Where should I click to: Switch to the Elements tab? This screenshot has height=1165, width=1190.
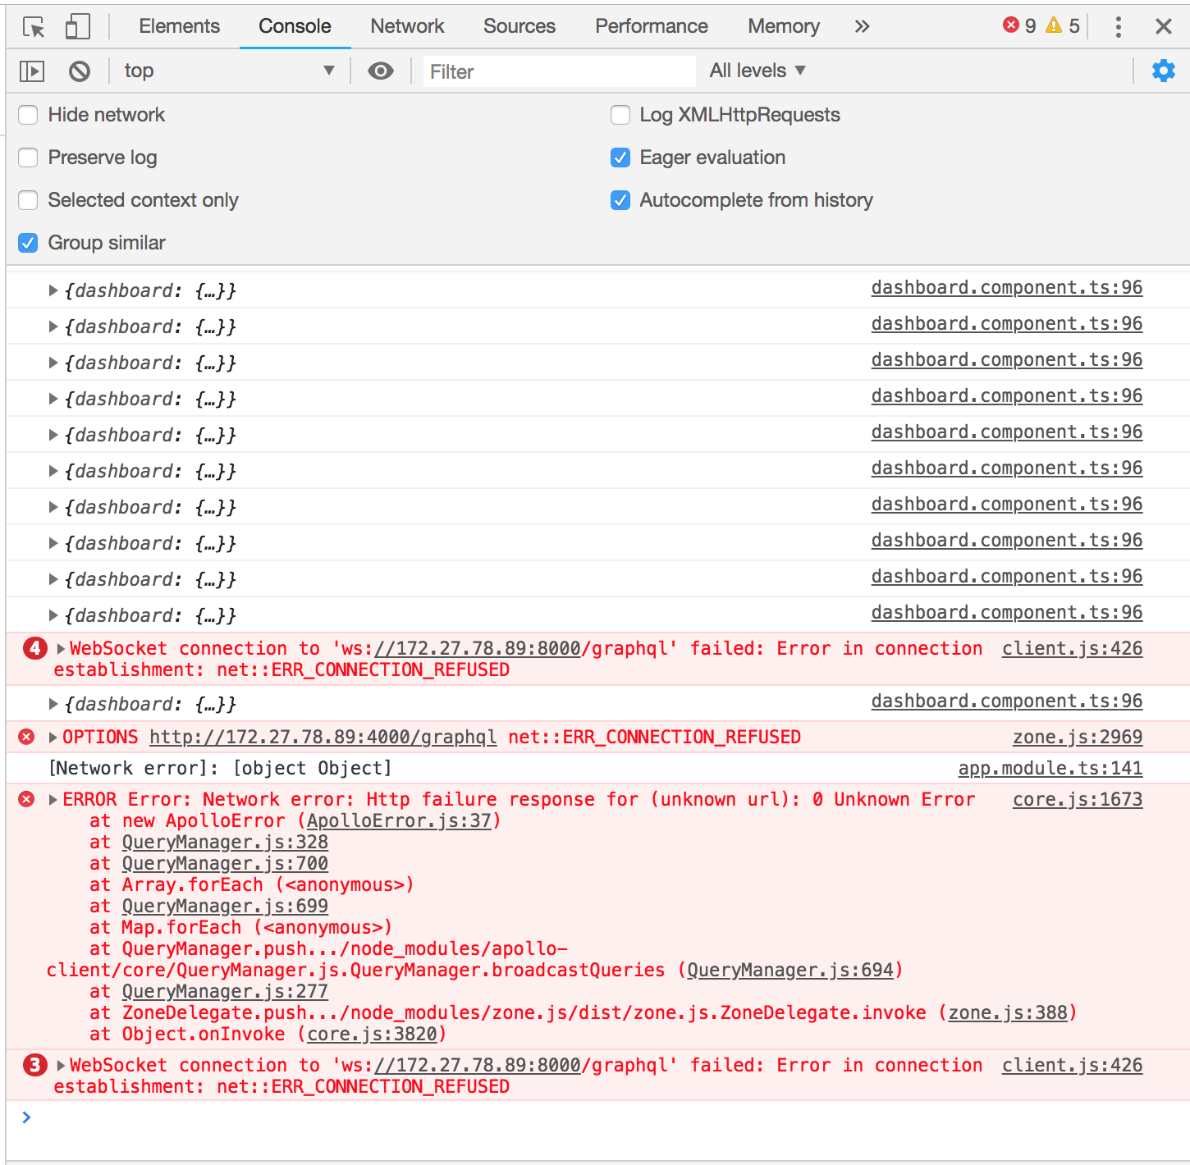coord(179,26)
